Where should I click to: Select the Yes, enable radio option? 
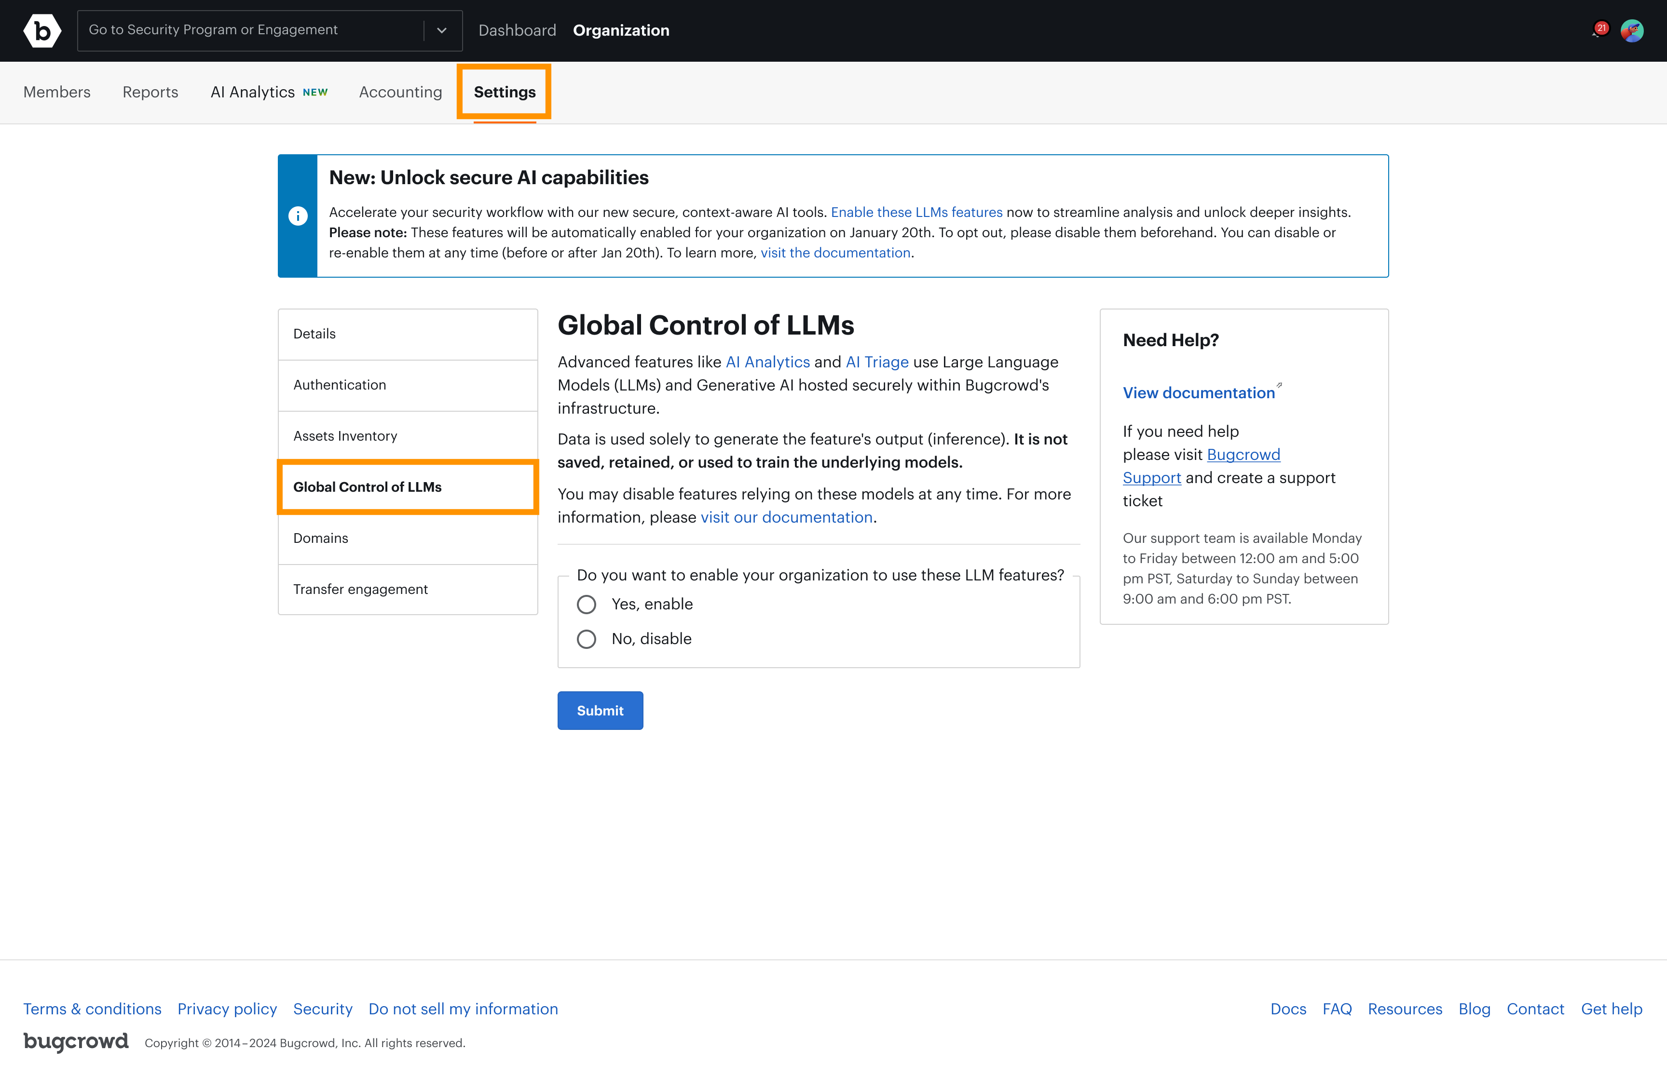click(x=586, y=604)
